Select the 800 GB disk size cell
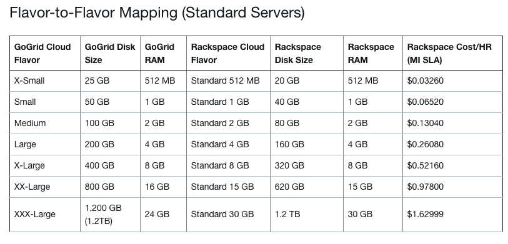508x244 pixels. coord(110,187)
